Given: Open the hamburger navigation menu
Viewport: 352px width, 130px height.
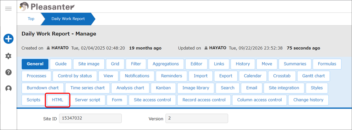Looking at the screenshot, I should coord(8,9).
